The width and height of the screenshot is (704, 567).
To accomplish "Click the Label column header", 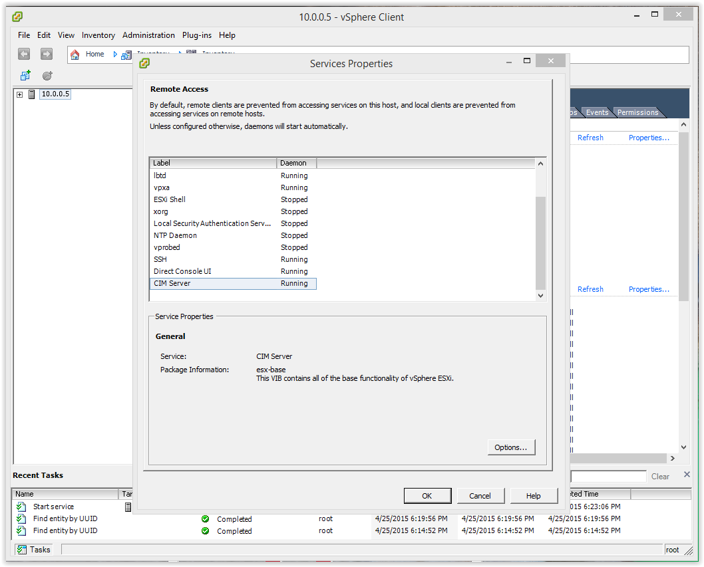I will tap(214, 163).
